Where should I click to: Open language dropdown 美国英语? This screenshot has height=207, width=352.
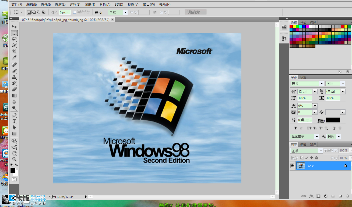[317, 137]
